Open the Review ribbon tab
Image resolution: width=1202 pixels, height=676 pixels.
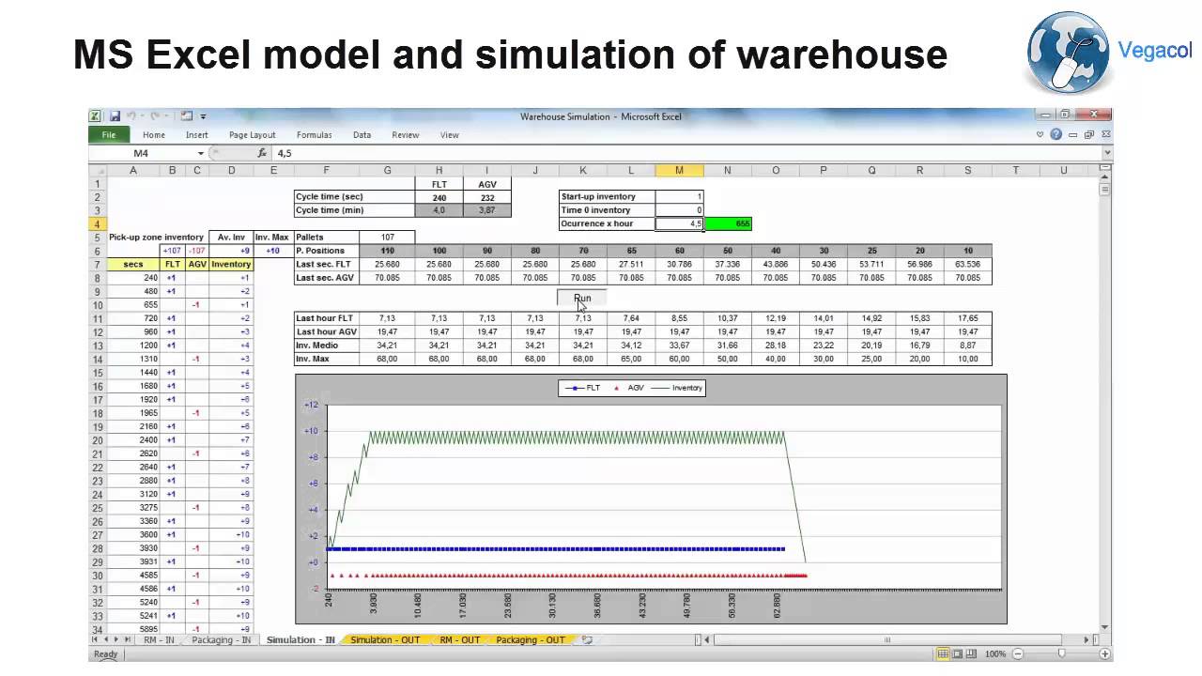406,135
